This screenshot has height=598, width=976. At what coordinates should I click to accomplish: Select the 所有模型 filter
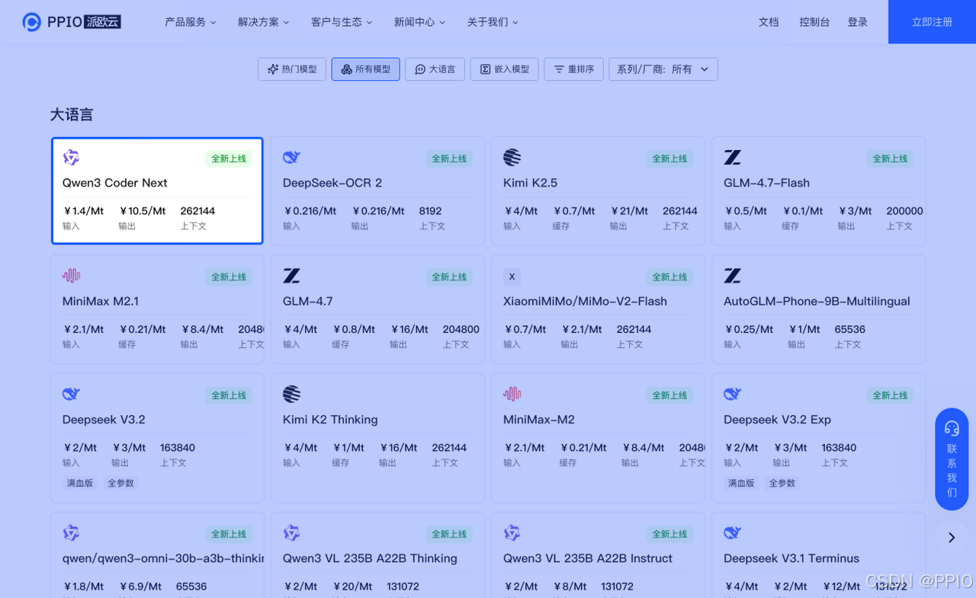(365, 69)
